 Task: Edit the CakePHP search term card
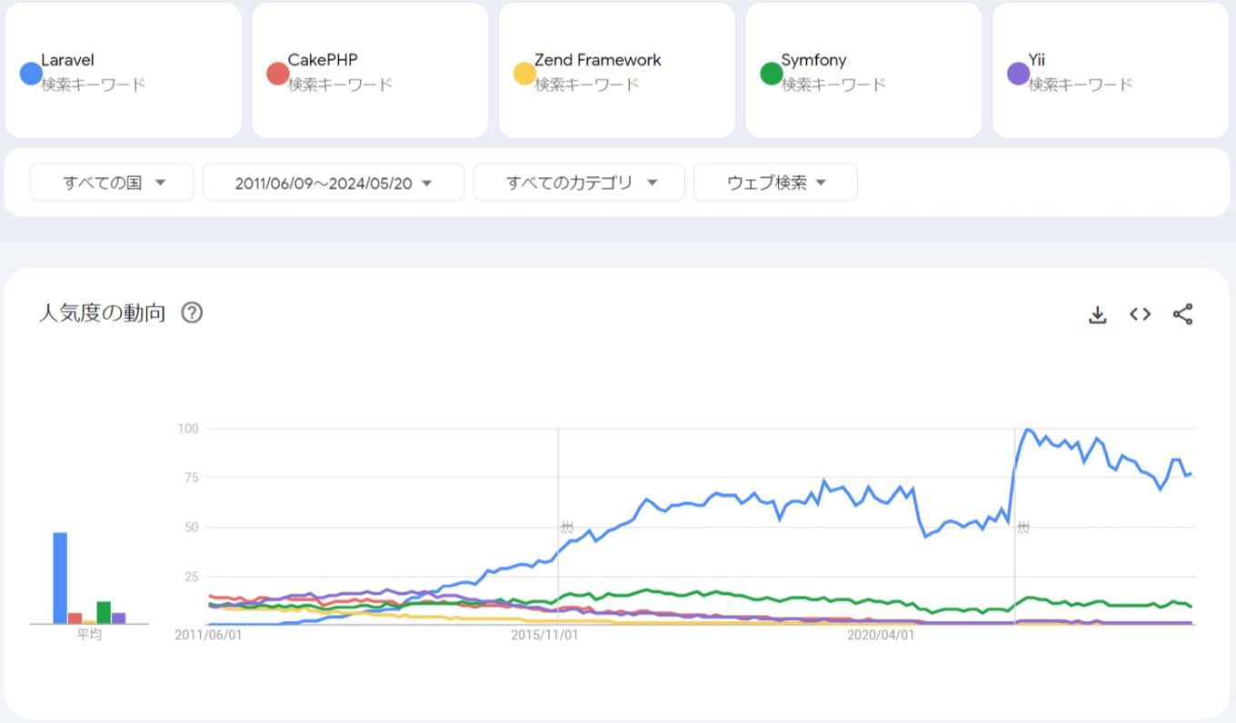point(370,71)
